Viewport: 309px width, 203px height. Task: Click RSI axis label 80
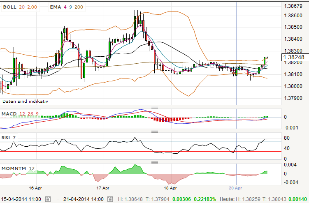(x=287, y=138)
